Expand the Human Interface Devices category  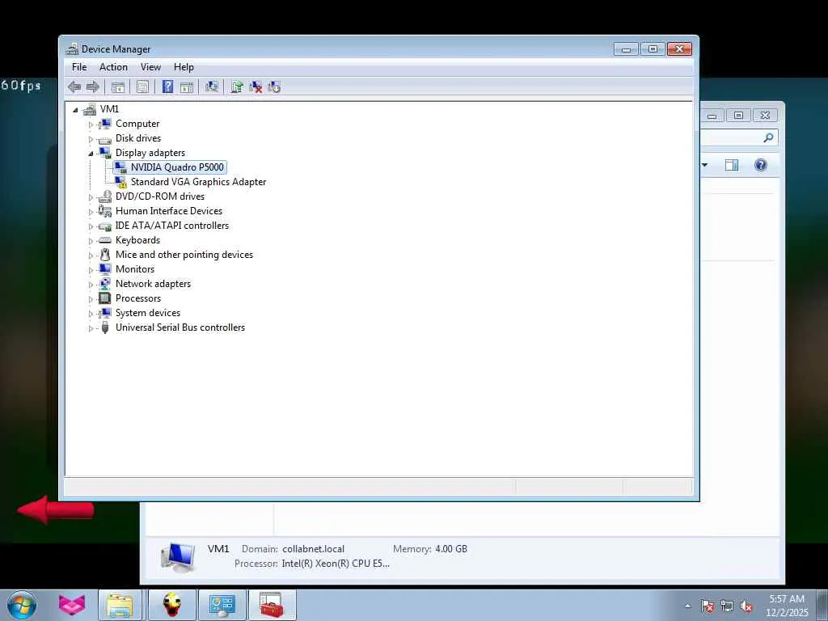click(91, 212)
